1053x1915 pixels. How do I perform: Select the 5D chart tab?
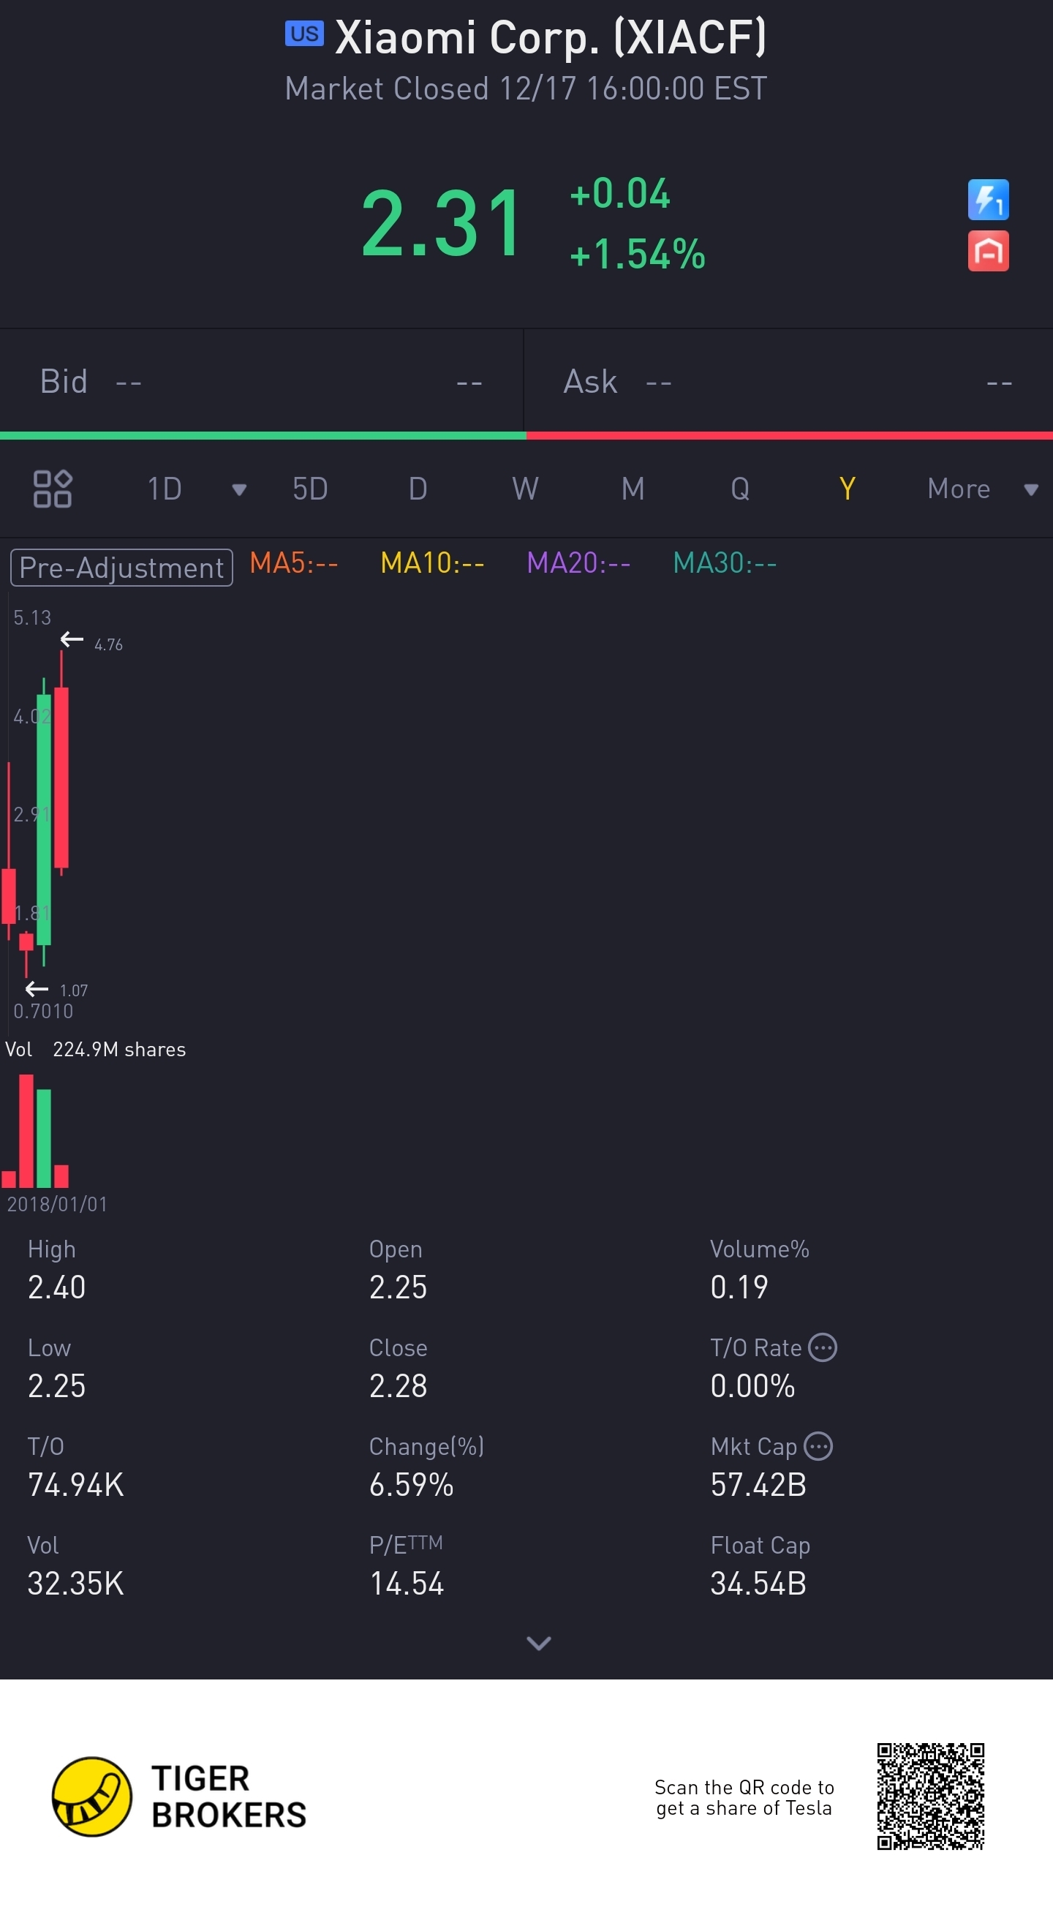(310, 489)
